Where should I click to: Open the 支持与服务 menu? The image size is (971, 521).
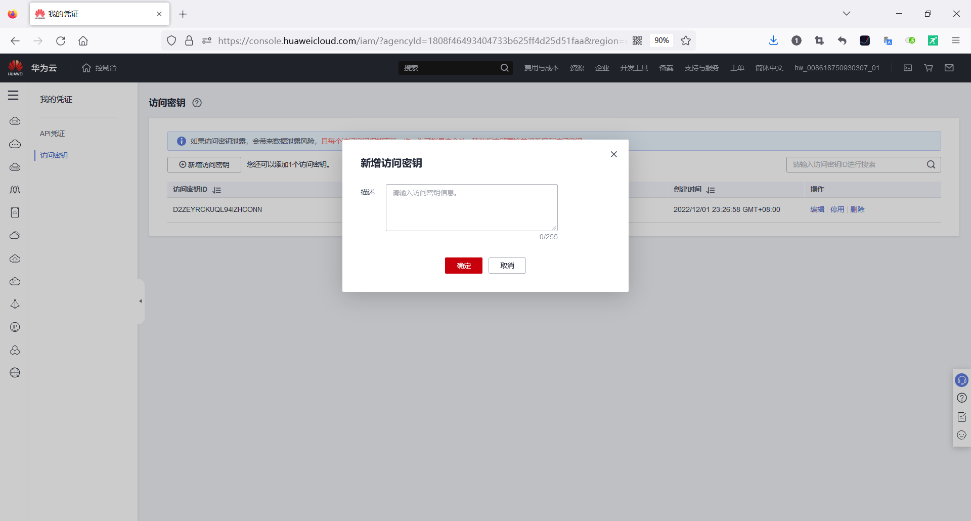click(x=701, y=68)
